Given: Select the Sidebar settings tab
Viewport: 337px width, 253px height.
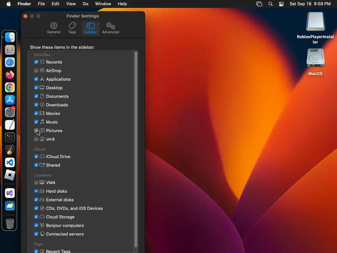Looking at the screenshot, I should pos(91,28).
